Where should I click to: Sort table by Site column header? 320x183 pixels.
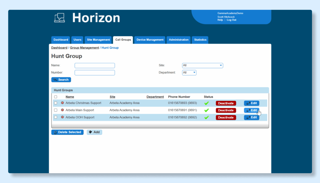click(113, 97)
